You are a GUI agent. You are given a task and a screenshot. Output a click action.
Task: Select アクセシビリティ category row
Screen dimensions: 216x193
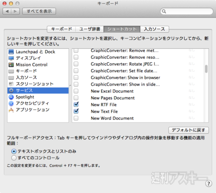pyautogui.click(x=38, y=103)
